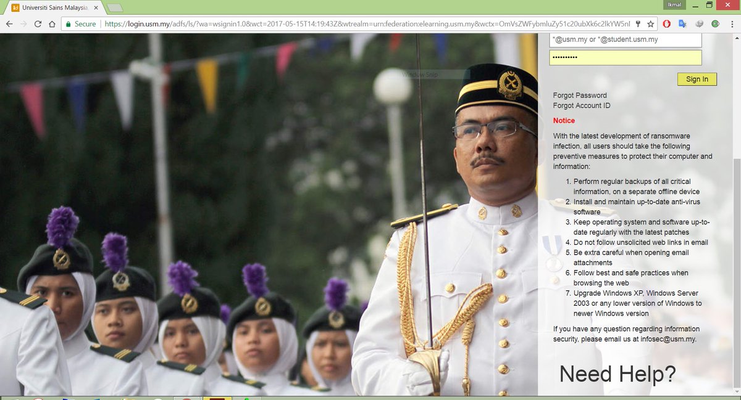Image resolution: width=741 pixels, height=400 pixels.
Task: Open the browser home page icon
Action: [x=52, y=24]
